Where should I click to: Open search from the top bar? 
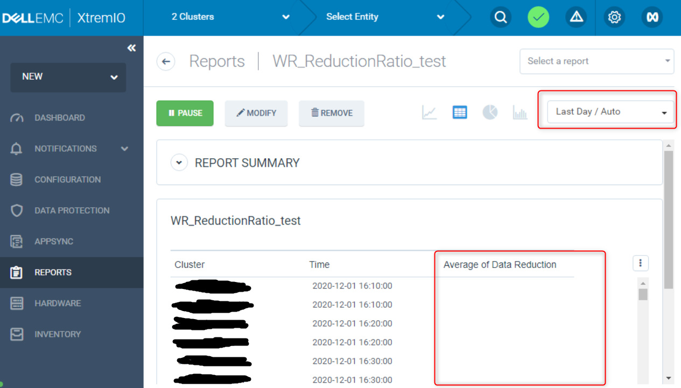coord(501,17)
